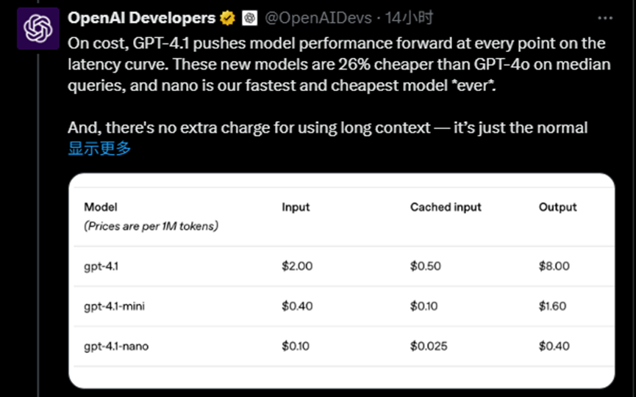The height and width of the screenshot is (397, 636).
Task: Click the $0.025 cached input price
Action: pos(429,346)
